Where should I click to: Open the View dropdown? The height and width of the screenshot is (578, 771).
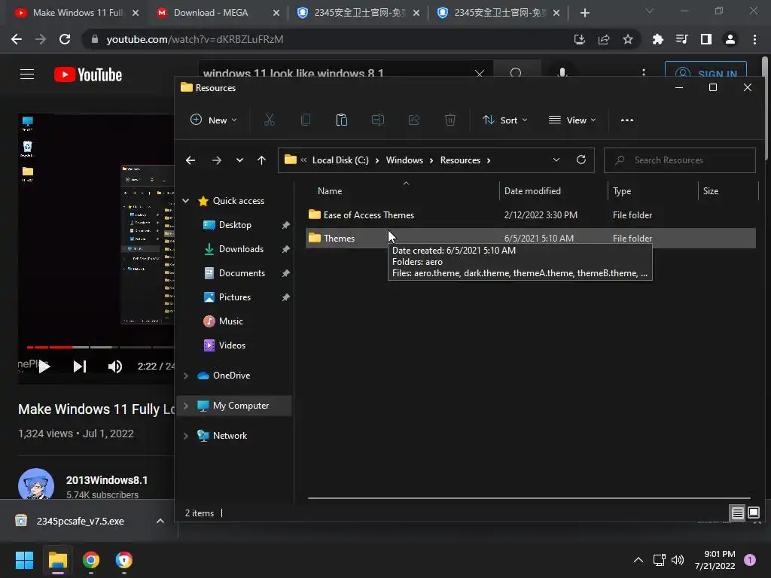pyautogui.click(x=572, y=120)
